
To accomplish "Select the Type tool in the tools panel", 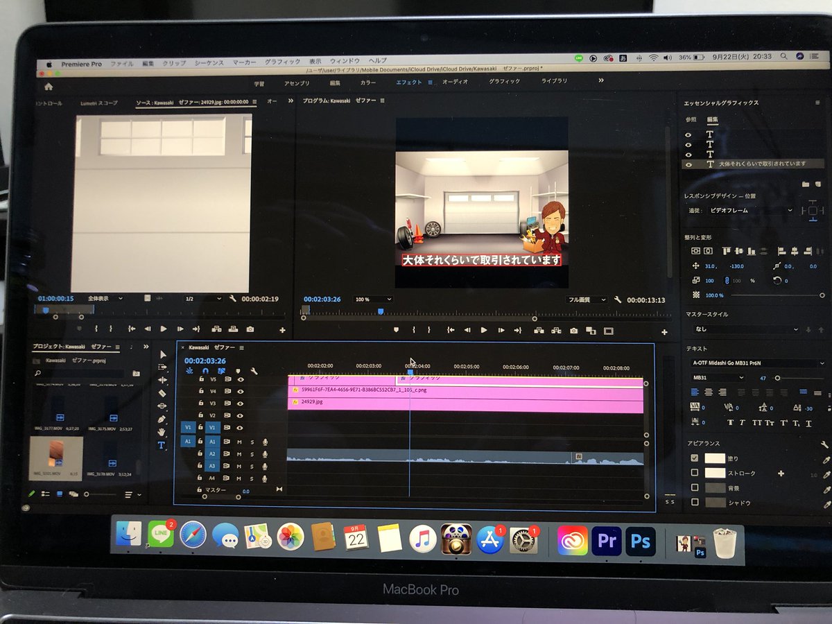I will click(x=162, y=445).
